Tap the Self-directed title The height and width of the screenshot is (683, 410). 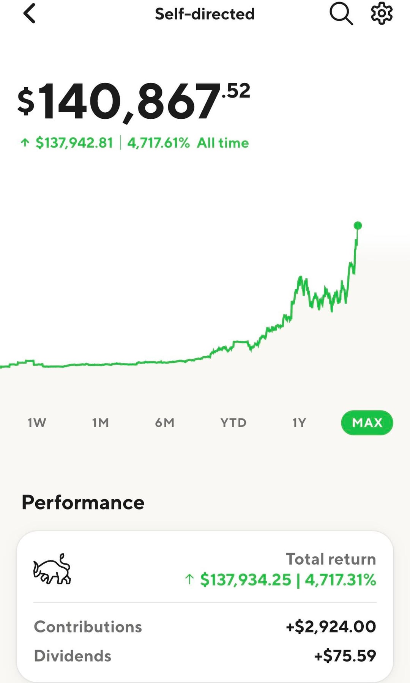click(x=205, y=14)
